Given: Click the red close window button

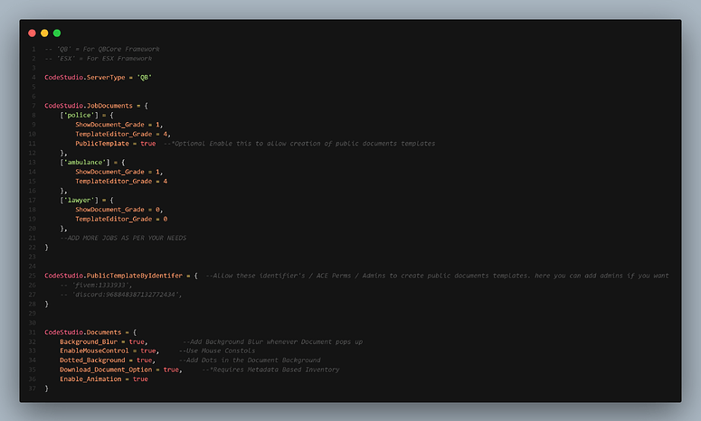Looking at the screenshot, I should tap(33, 33).
